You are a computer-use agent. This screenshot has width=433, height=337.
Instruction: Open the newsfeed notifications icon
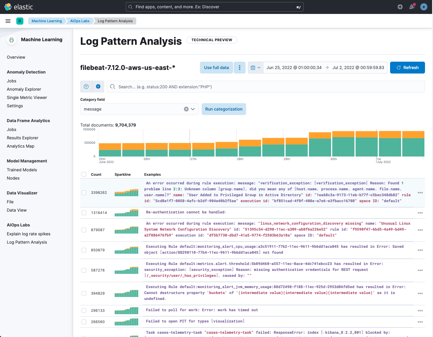pos(412,7)
